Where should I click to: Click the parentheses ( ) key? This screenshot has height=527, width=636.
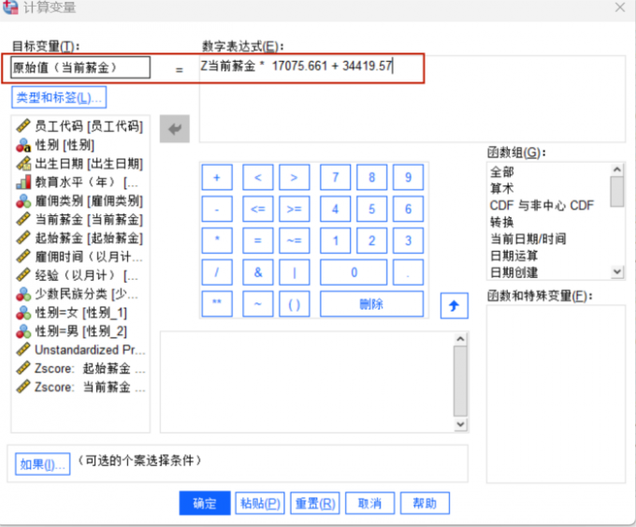click(295, 303)
